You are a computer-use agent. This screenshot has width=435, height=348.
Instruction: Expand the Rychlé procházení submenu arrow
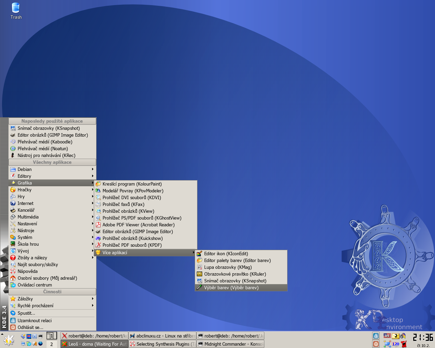(92, 306)
